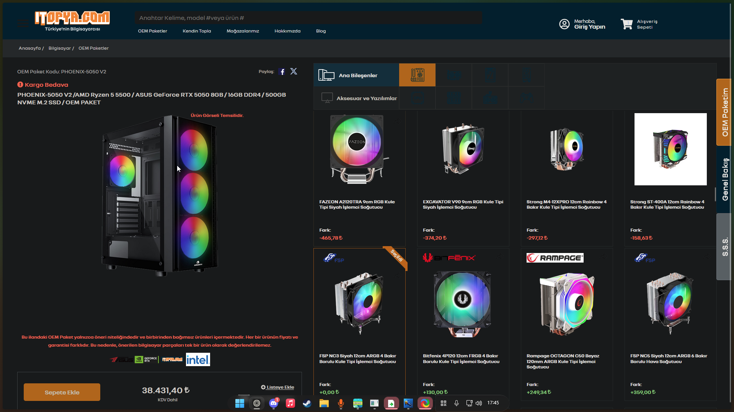
Task: Click the taskbar clock showing 17:45
Action: pos(493,403)
